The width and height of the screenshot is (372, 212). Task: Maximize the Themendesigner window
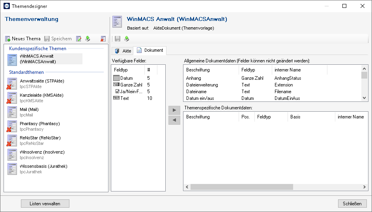(x=344, y=6)
